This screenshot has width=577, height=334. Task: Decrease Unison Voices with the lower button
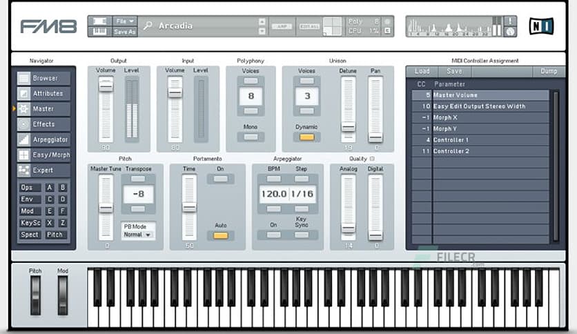point(307,110)
